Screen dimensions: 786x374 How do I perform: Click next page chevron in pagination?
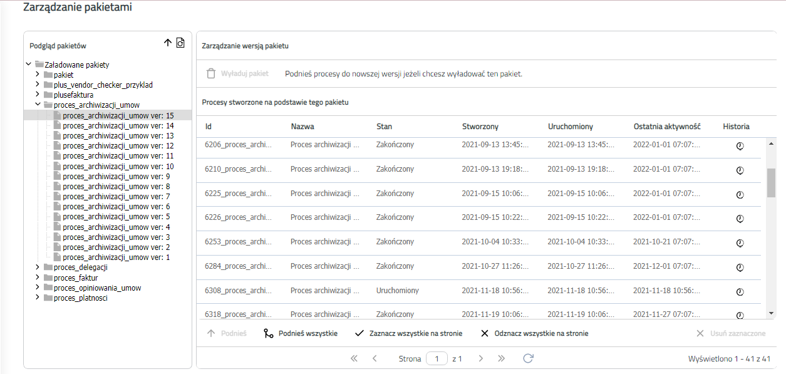[x=481, y=358]
